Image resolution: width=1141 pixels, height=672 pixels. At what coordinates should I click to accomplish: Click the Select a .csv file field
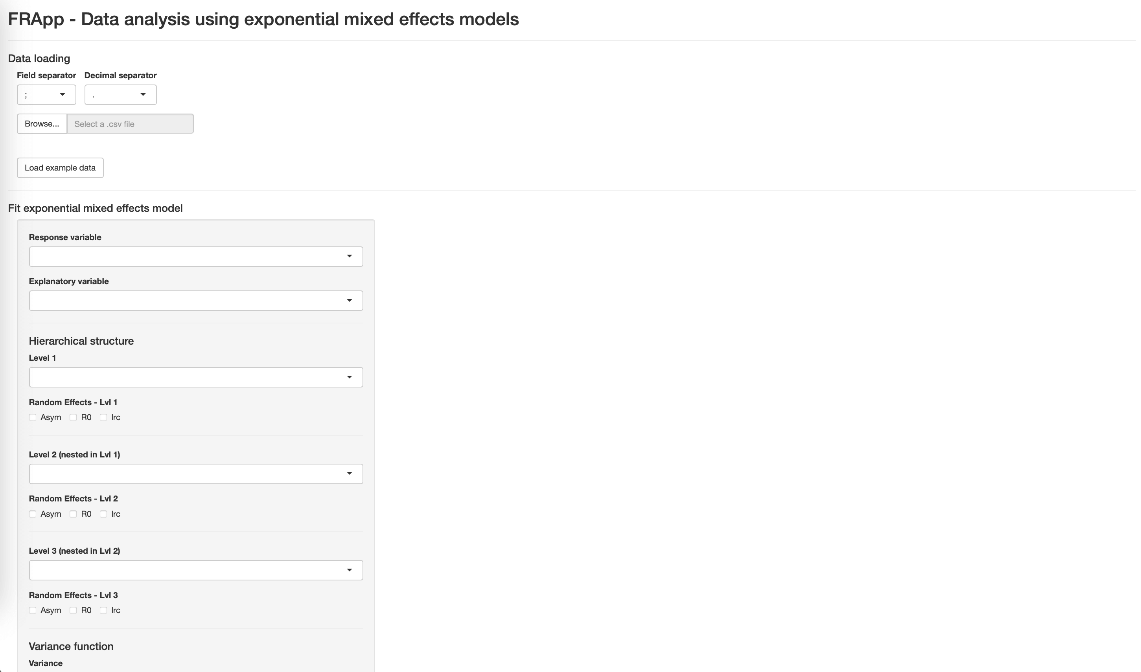click(131, 123)
